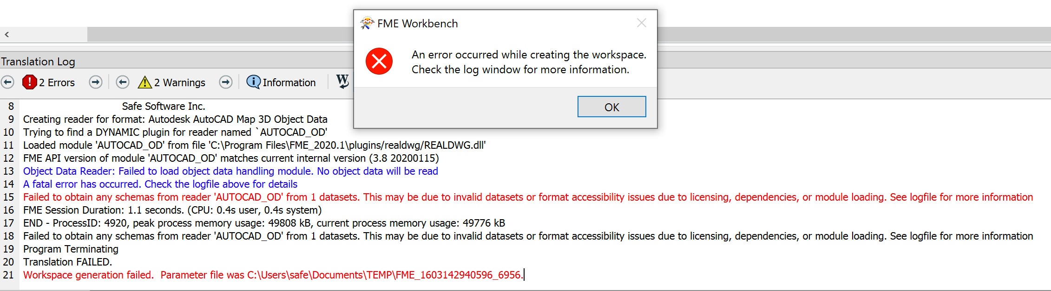Close the FME Workbench error dialog
The width and height of the screenshot is (1051, 291).
[x=642, y=23]
